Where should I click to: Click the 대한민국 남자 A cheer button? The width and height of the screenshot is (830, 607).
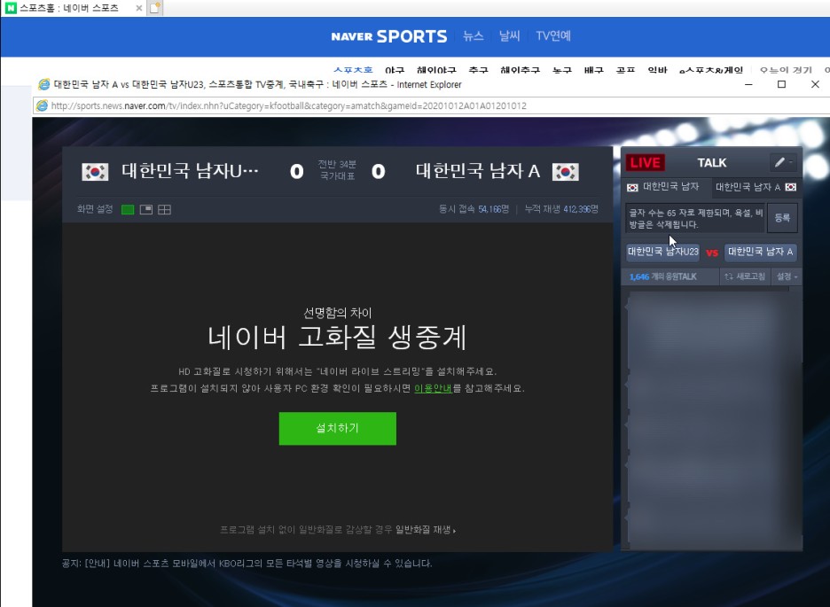click(x=760, y=252)
